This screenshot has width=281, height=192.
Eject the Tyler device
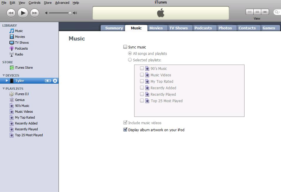click(55, 81)
